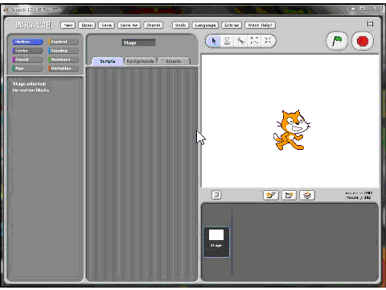
Task: Click the Undo button
Action: (180, 25)
